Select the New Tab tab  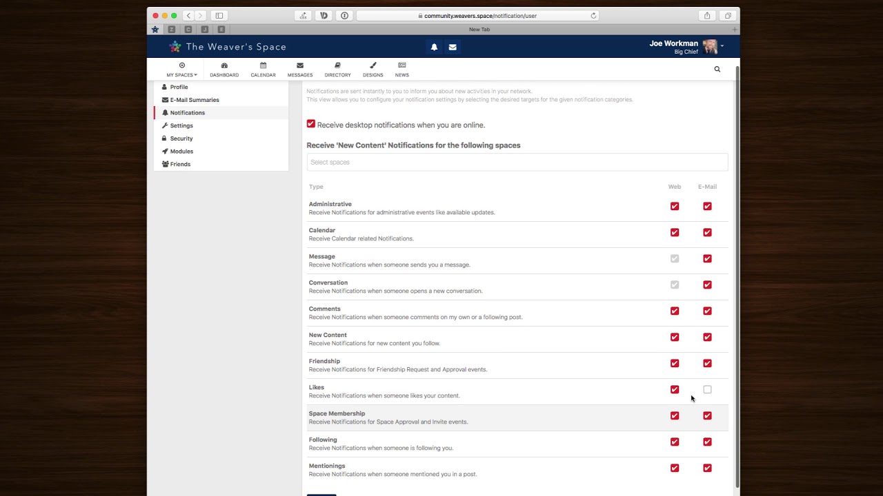tap(479, 30)
